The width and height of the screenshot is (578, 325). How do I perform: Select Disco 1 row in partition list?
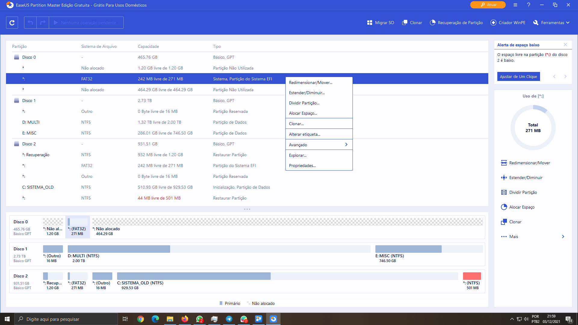click(x=247, y=101)
